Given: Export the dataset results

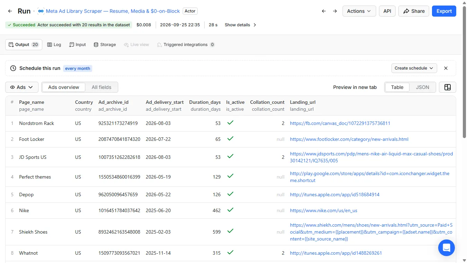Looking at the screenshot, I should (x=444, y=11).
